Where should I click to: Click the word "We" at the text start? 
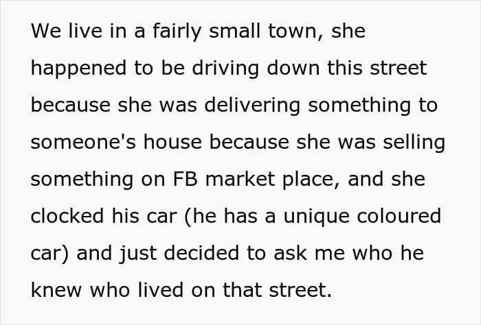pos(46,32)
